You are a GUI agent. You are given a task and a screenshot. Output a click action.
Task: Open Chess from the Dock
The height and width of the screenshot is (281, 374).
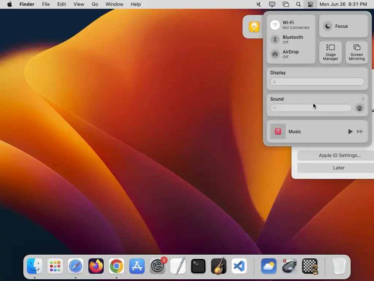(310, 266)
